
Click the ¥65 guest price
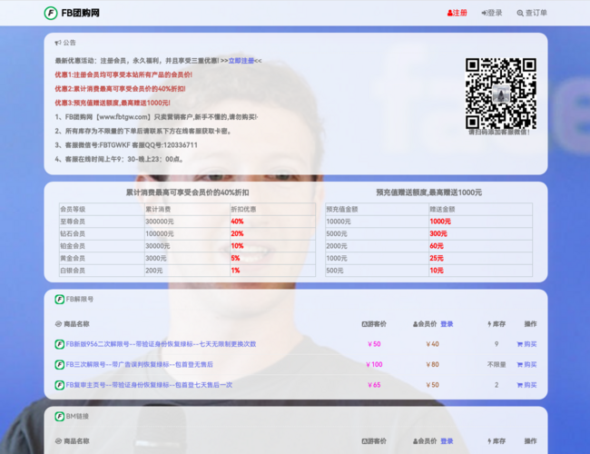tap(374, 385)
